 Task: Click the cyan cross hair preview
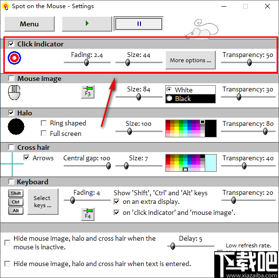[x=12, y=164]
